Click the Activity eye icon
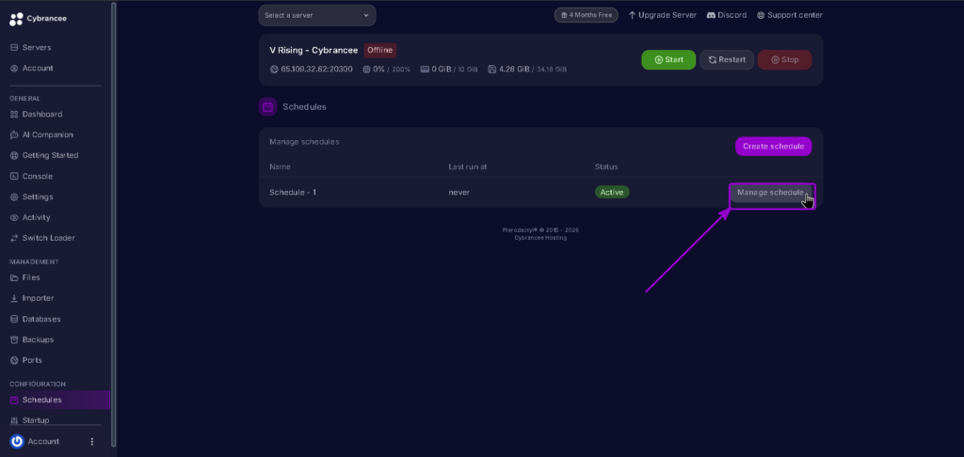The height and width of the screenshot is (457, 964). (14, 217)
